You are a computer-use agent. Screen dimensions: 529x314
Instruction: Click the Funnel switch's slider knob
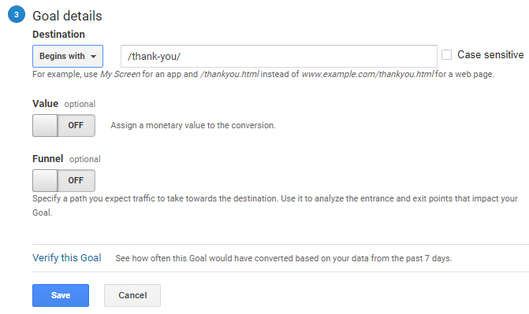click(45, 180)
